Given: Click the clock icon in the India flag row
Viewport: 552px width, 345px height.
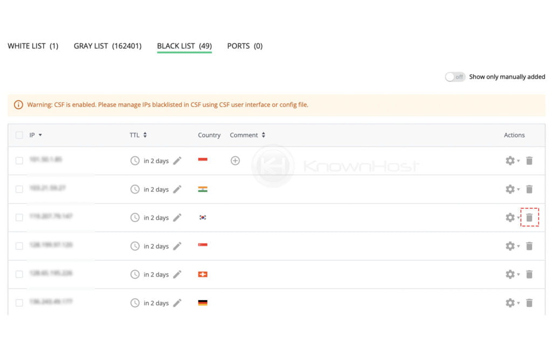Looking at the screenshot, I should tap(135, 189).
